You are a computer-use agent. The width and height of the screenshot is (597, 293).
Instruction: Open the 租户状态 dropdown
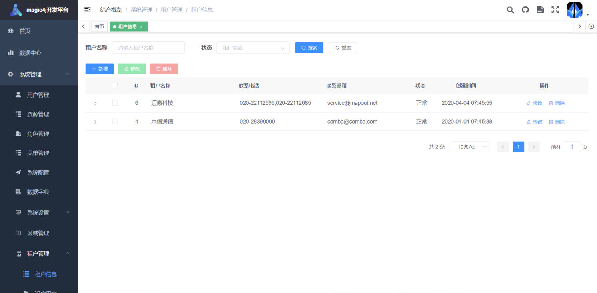253,47
